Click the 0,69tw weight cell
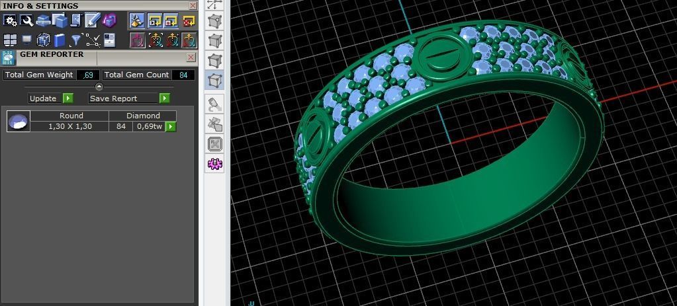 pyautogui.click(x=150, y=126)
